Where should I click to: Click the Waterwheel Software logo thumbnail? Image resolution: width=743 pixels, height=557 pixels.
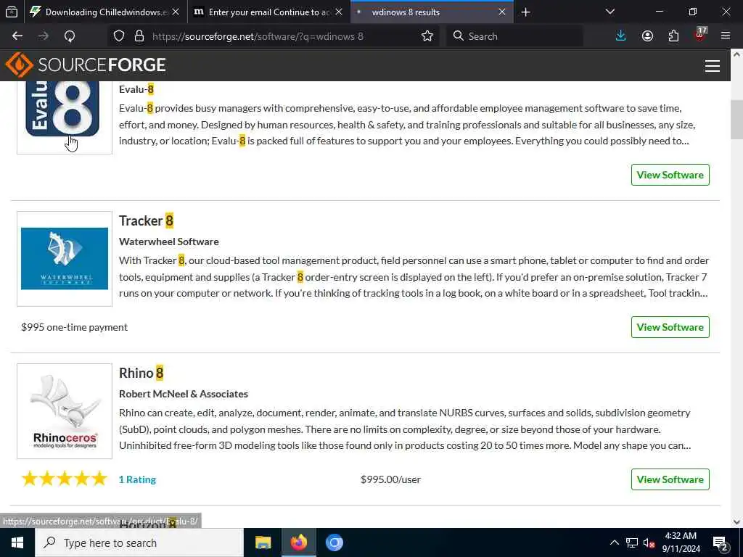65,259
